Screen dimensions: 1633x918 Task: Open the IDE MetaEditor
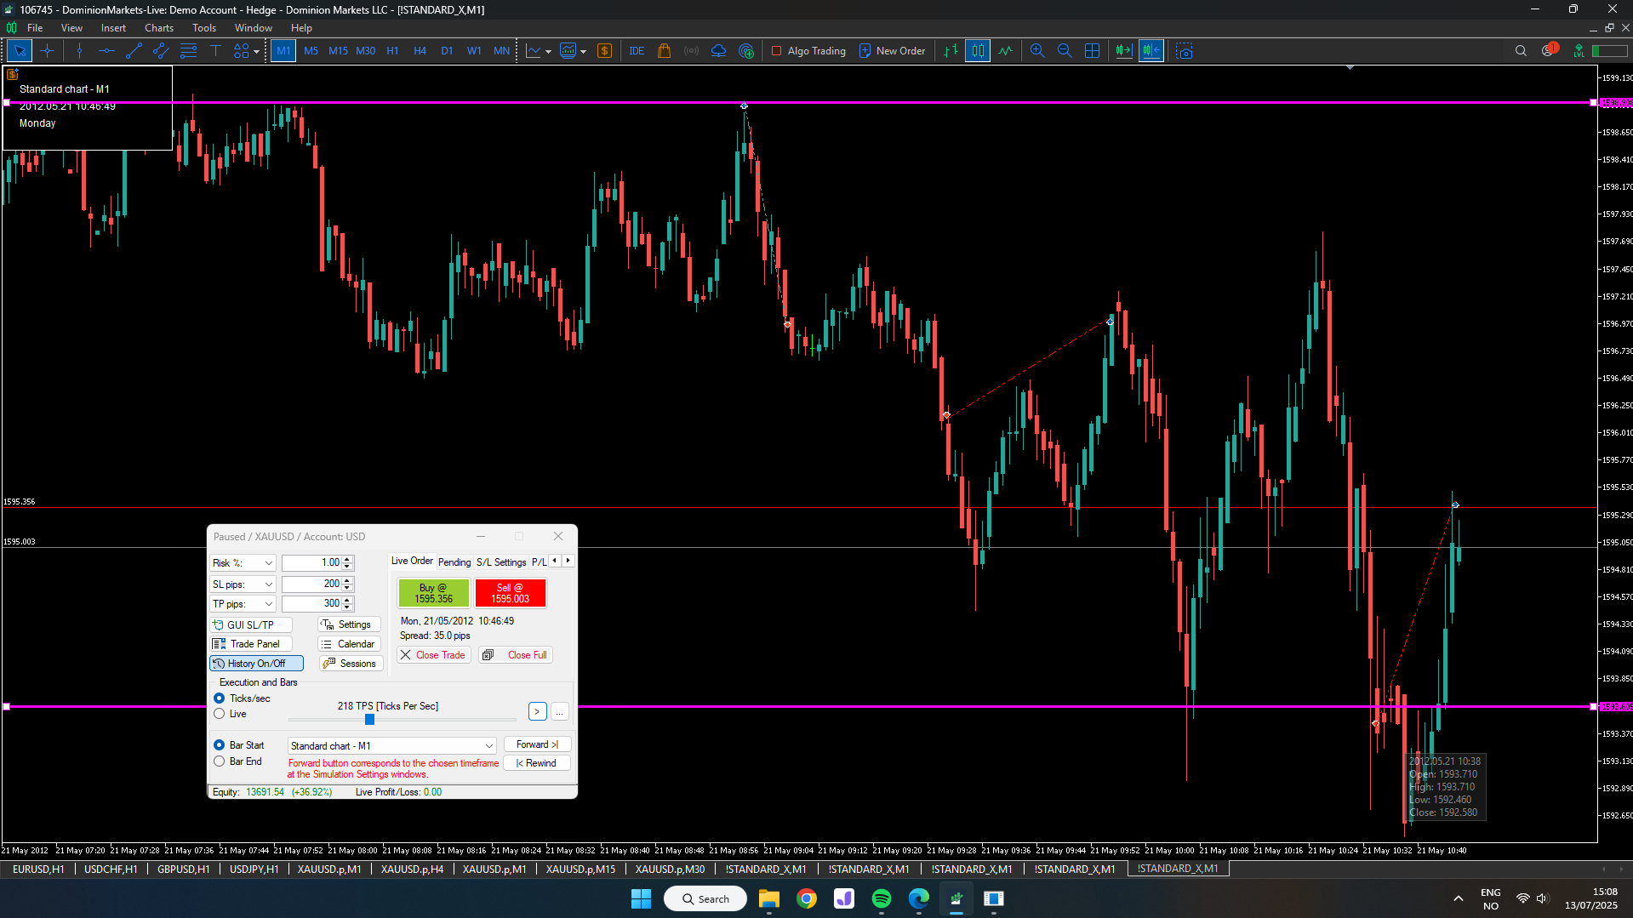click(x=637, y=51)
